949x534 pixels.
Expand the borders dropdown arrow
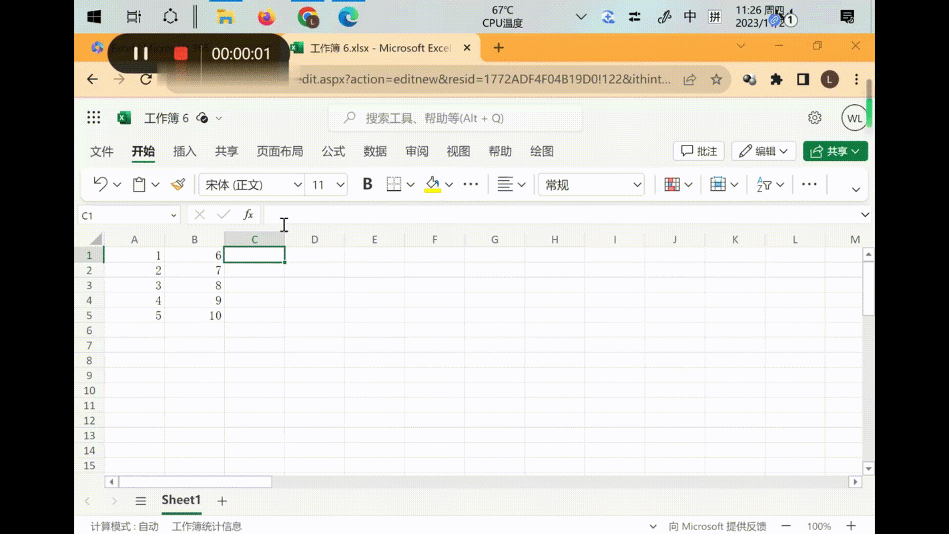tap(410, 185)
